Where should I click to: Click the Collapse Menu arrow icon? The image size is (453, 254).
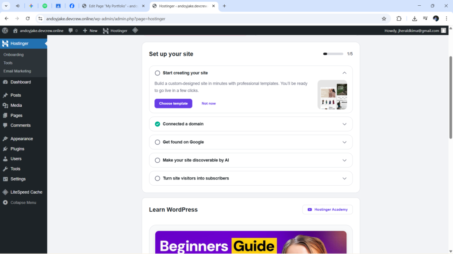[5, 202]
